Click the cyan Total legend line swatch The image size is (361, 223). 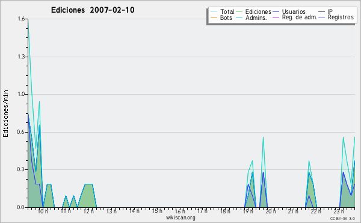pos(214,12)
